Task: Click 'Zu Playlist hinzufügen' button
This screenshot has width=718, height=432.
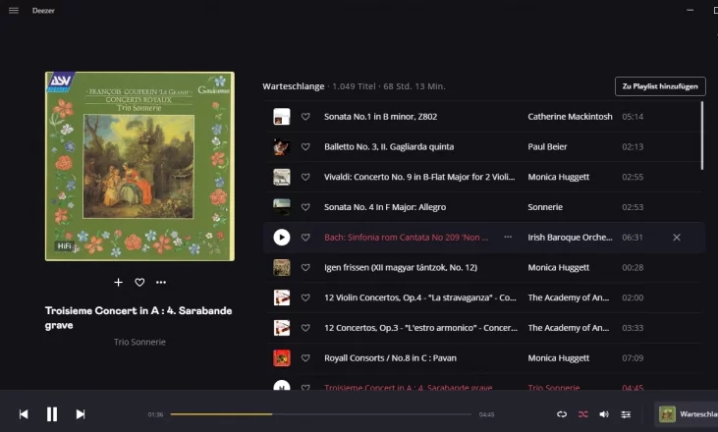Action: [660, 86]
